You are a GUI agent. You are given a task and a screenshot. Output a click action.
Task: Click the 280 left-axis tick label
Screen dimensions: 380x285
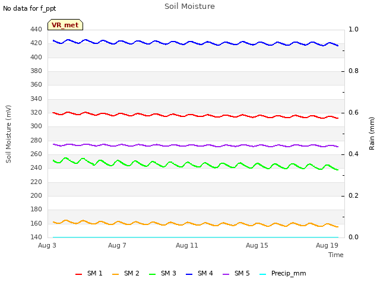tap(36, 140)
